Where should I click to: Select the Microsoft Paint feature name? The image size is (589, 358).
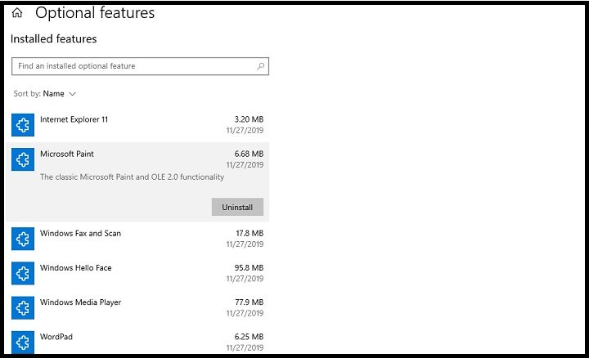click(x=67, y=154)
